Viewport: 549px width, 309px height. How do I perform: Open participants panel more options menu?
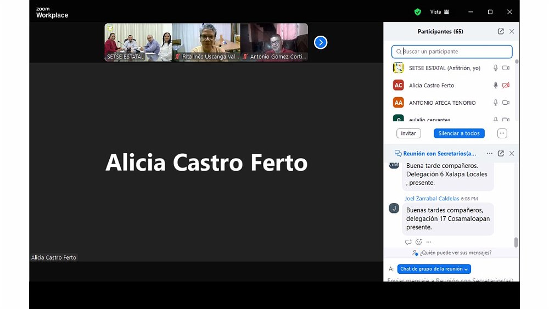click(502, 133)
